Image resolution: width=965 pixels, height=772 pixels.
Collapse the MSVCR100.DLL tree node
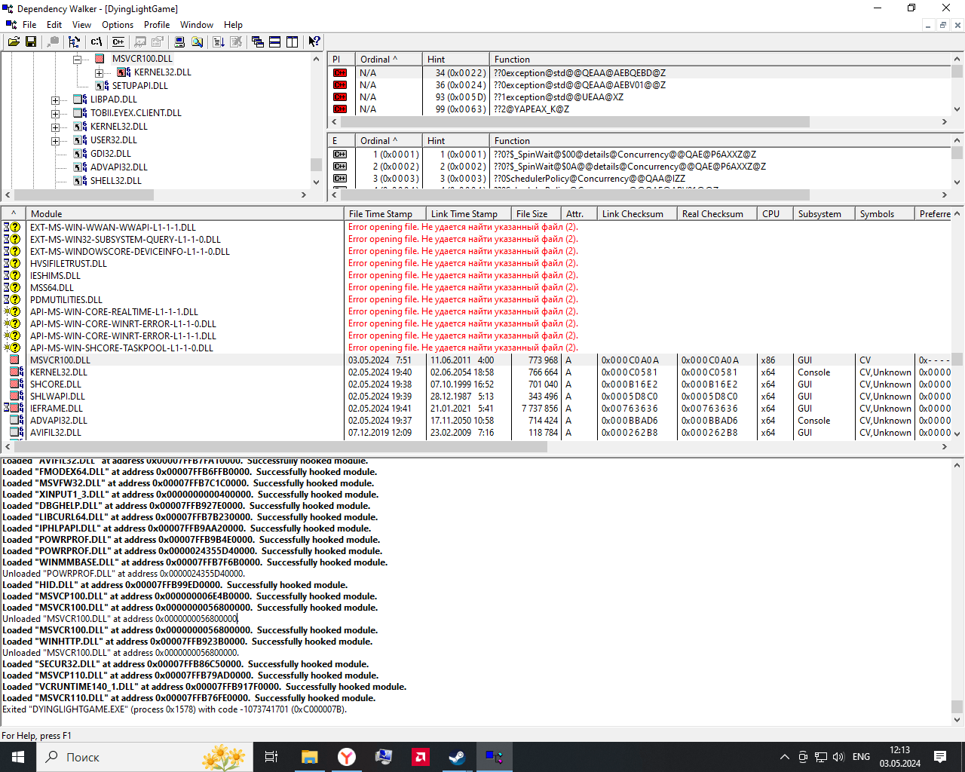pyautogui.click(x=77, y=59)
